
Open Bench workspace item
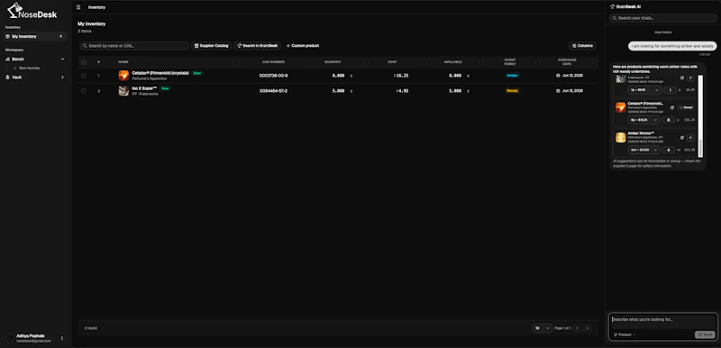click(x=35, y=60)
